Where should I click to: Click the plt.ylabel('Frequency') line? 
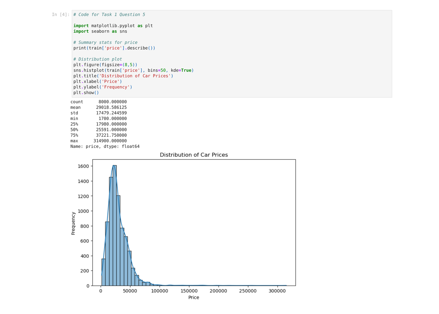(x=103, y=87)
